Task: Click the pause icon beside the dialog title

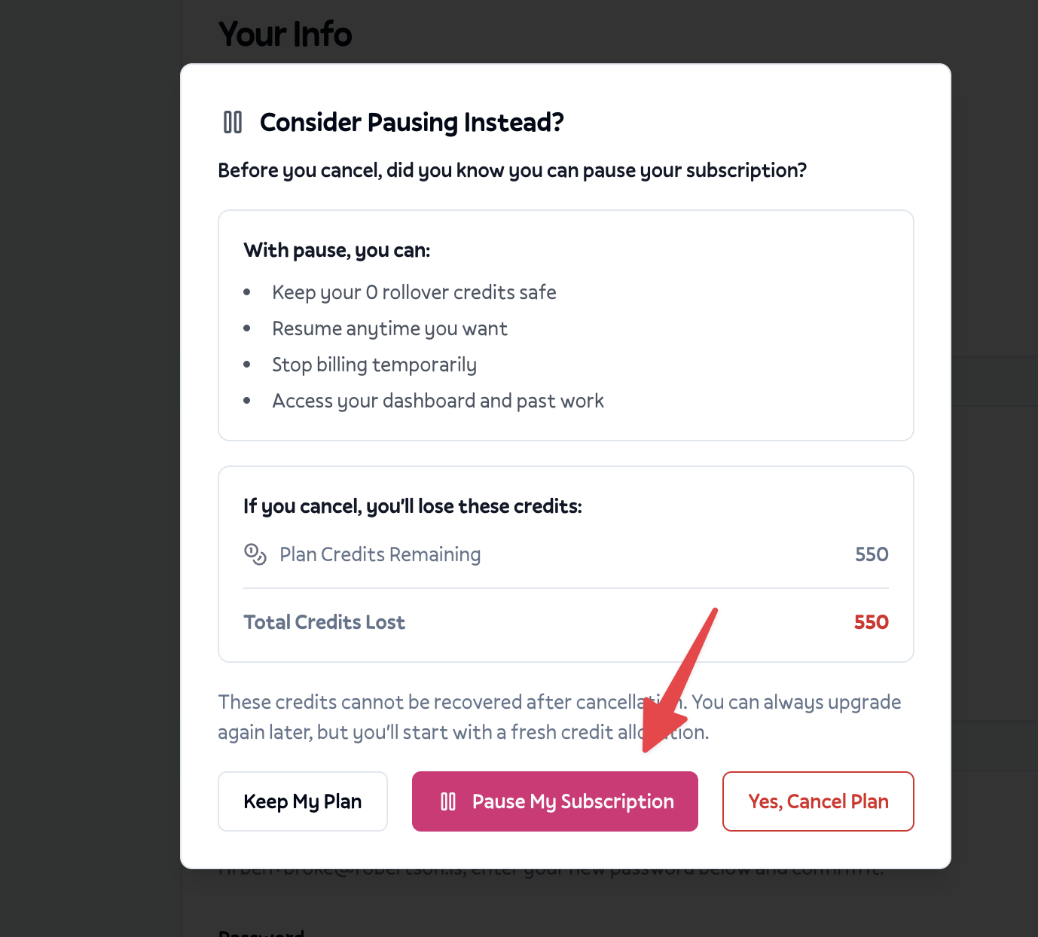Action: tap(233, 122)
